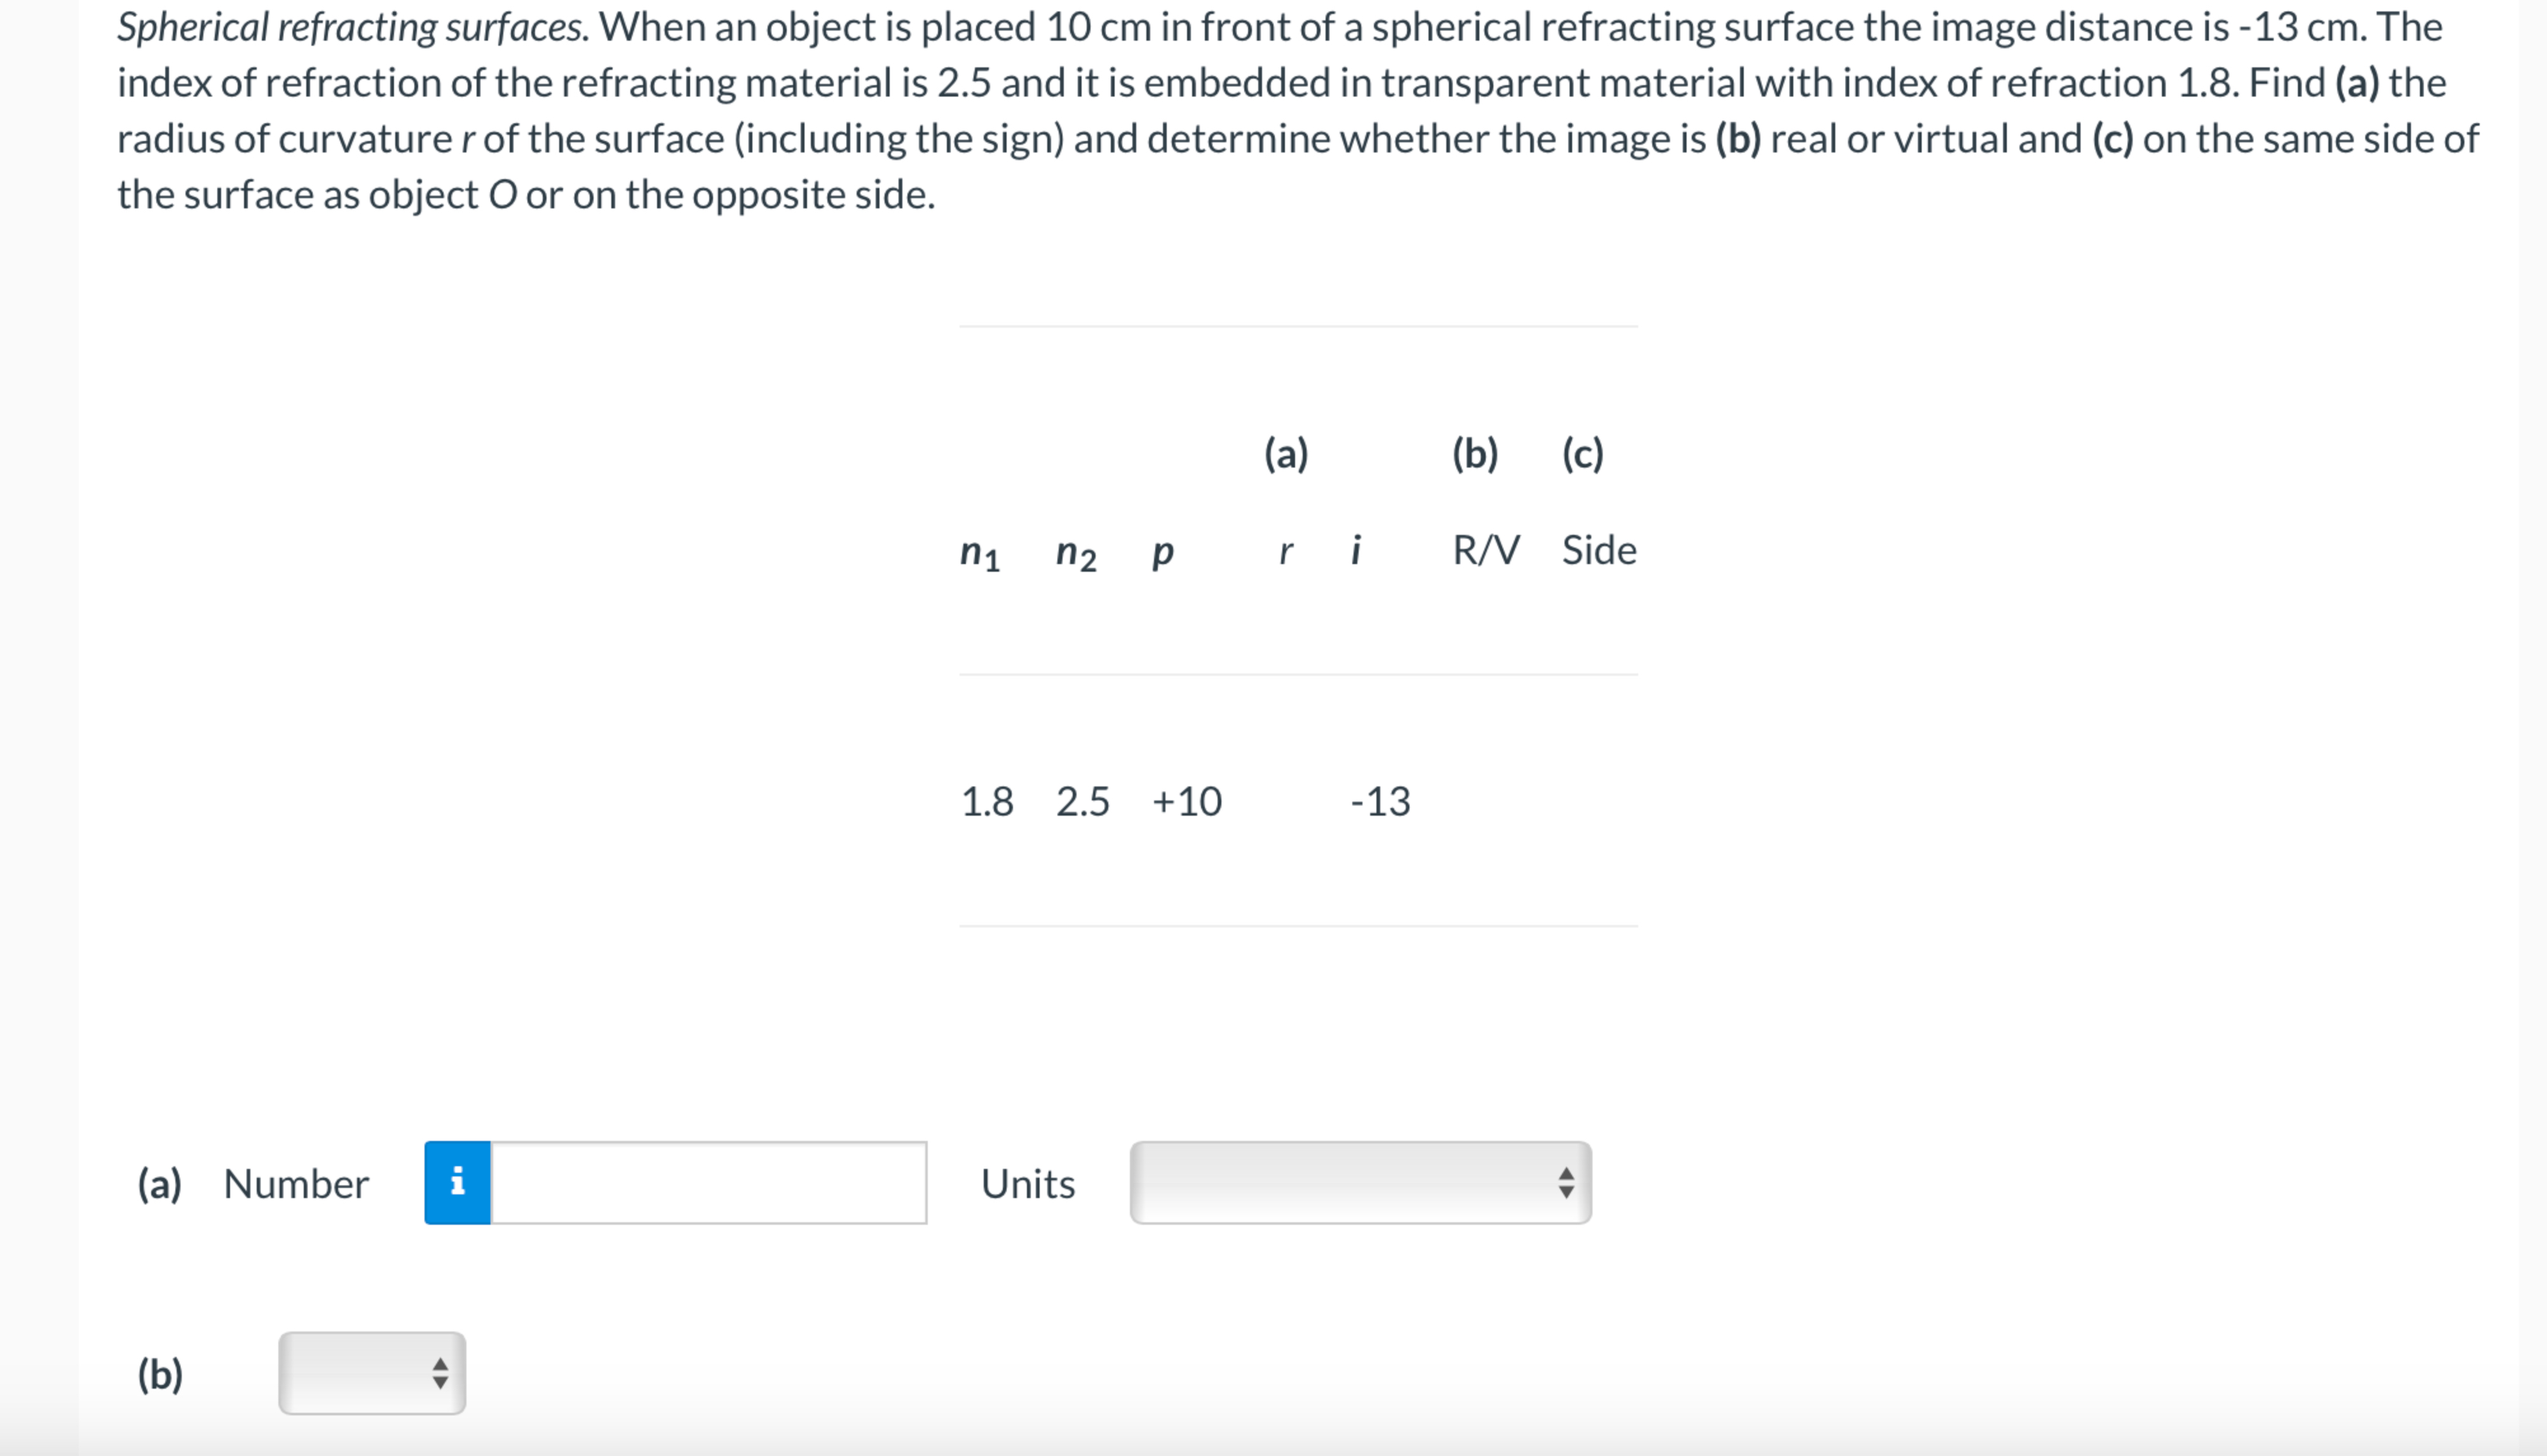This screenshot has height=1456, width=2547.
Task: Click the +10 object distance value
Action: tap(1186, 801)
